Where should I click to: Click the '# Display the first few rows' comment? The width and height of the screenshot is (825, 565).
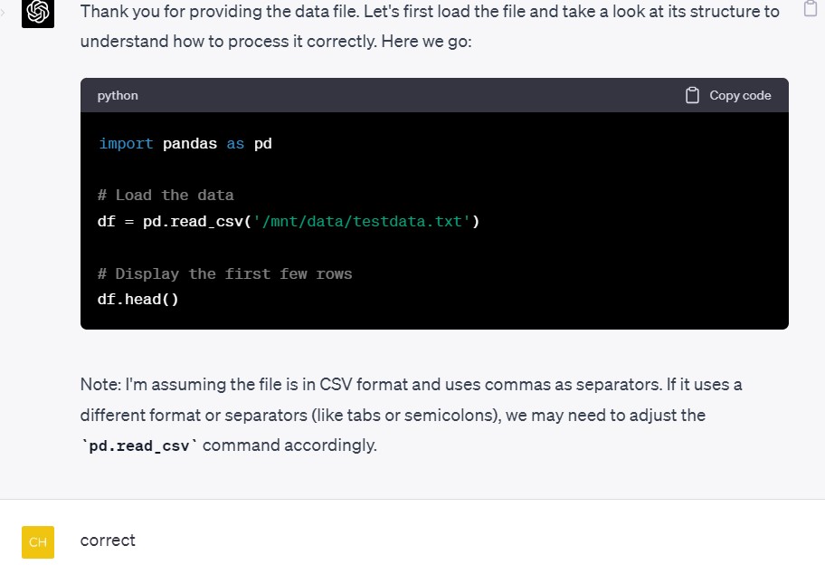(224, 273)
